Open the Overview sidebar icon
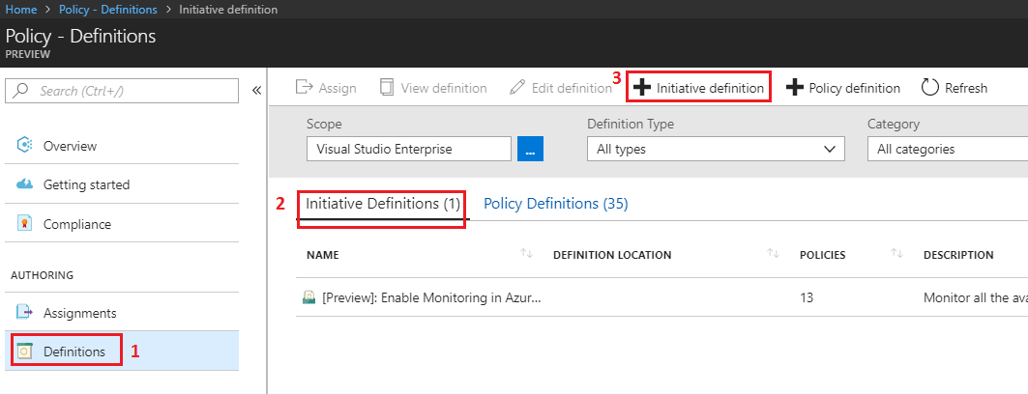1028x394 pixels. click(24, 145)
